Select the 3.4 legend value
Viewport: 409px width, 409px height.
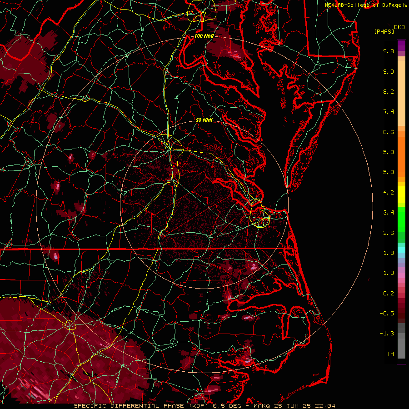coord(389,213)
